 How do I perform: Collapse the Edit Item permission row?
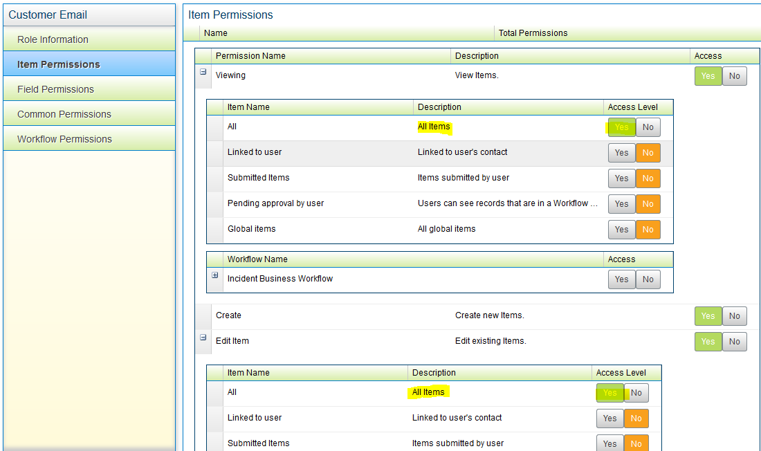pos(203,338)
